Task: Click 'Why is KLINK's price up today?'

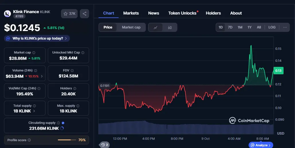Action: click(38, 38)
